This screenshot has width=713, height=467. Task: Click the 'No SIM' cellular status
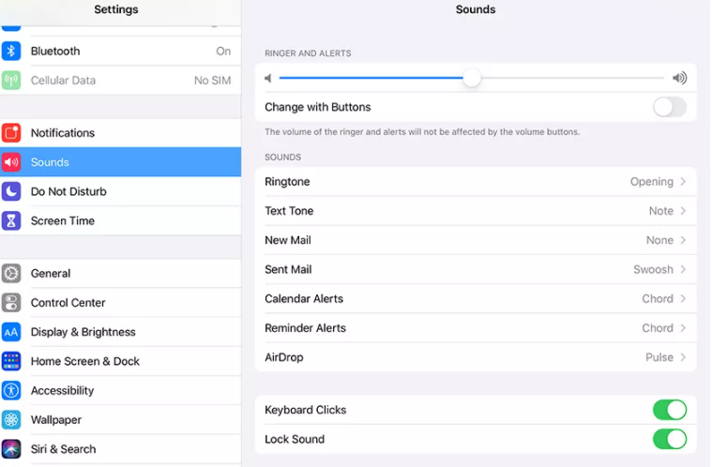212,80
